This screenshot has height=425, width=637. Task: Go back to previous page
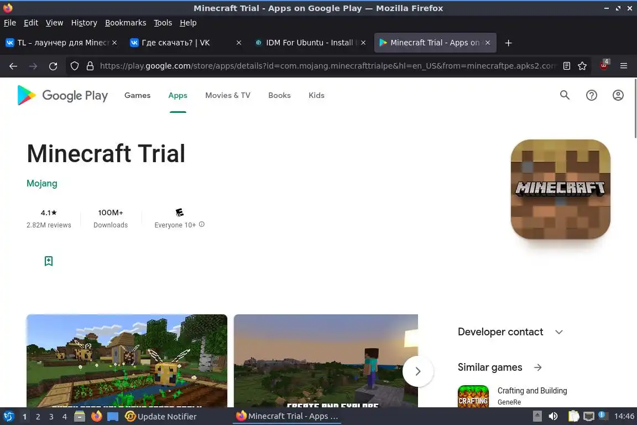point(13,66)
